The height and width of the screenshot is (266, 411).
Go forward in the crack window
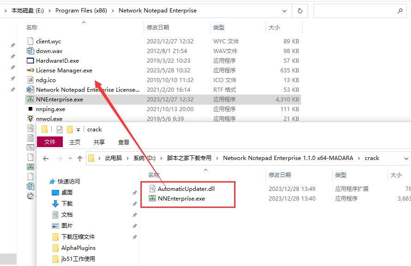pyautogui.click(x=59, y=159)
